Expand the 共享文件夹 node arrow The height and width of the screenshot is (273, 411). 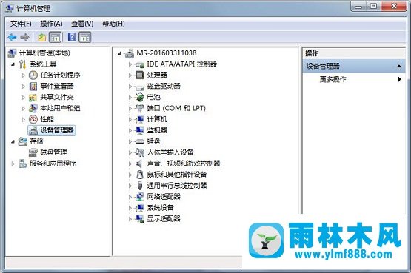[24, 98]
